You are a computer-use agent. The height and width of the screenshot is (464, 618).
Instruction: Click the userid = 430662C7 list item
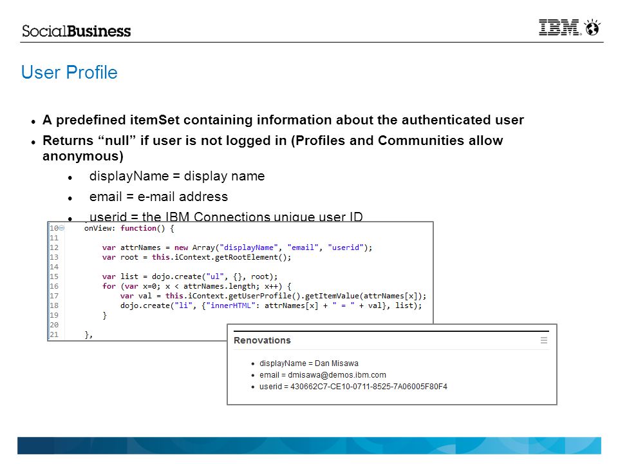353,387
